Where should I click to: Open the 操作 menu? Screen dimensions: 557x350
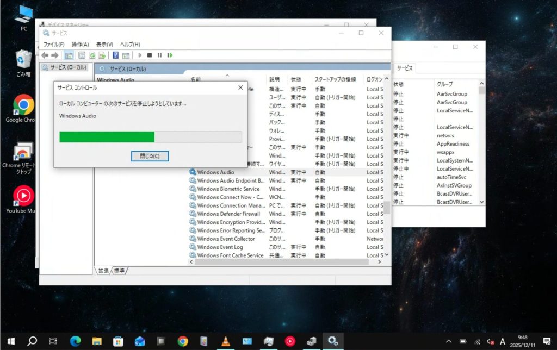pos(79,44)
